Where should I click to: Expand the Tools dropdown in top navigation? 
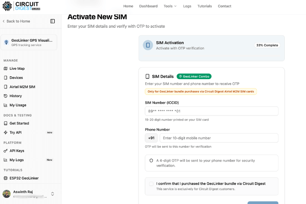[170, 6]
